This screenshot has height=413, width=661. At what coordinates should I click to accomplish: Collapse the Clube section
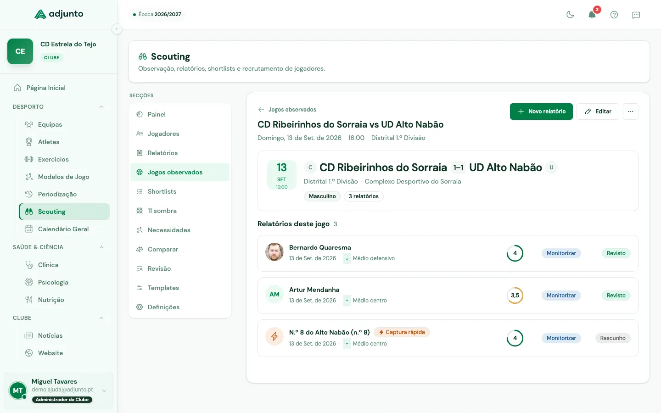[101, 318]
